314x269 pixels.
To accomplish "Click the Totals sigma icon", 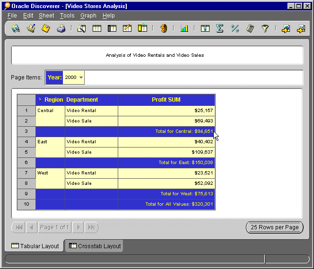I will tap(220, 28).
